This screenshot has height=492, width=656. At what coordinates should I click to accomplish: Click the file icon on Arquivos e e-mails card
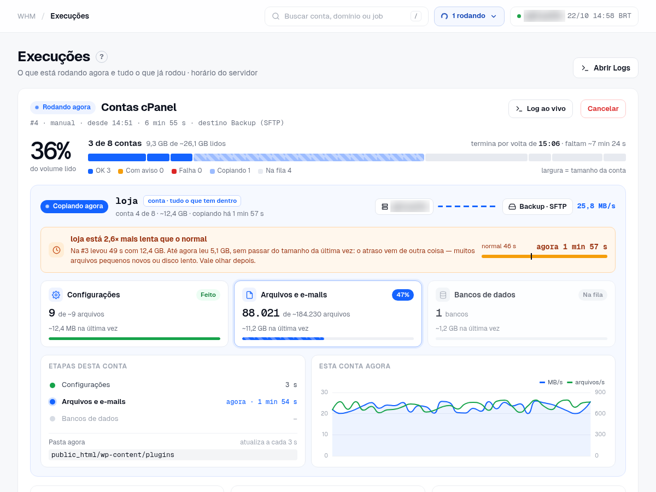(249, 295)
